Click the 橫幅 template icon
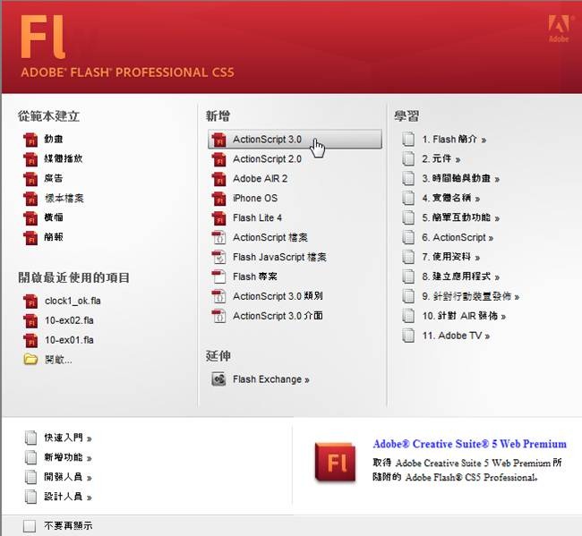The height and width of the screenshot is (536, 582). [30, 218]
